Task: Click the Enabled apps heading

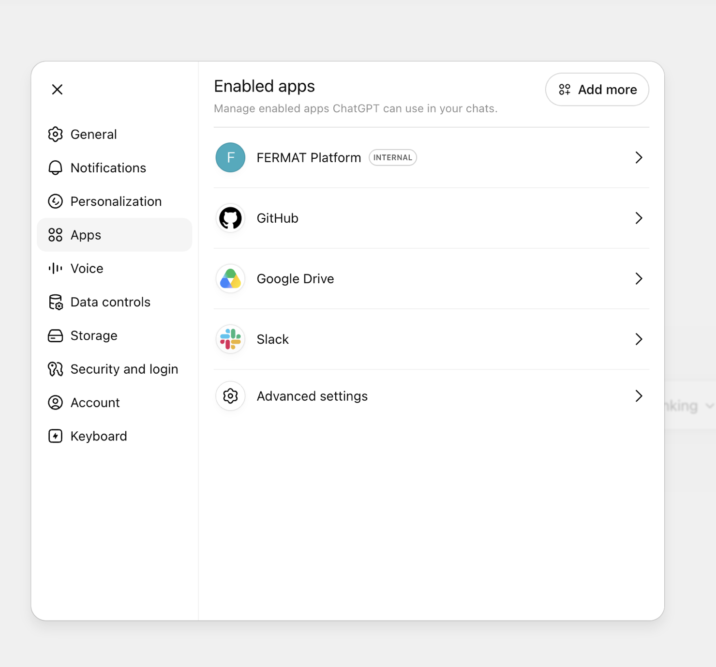Action: point(264,87)
